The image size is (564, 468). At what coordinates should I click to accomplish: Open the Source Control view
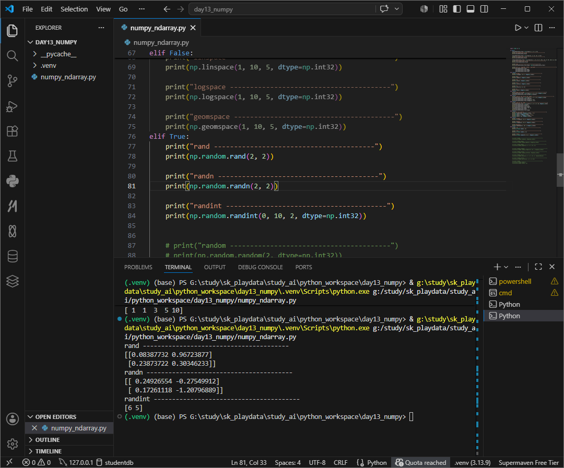(12, 81)
